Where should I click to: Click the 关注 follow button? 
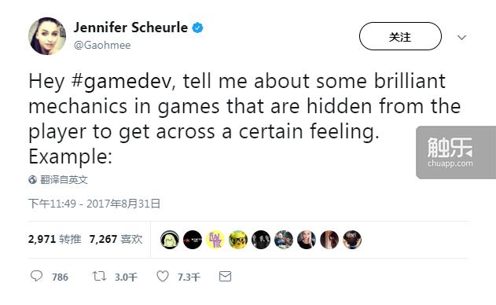point(400,36)
